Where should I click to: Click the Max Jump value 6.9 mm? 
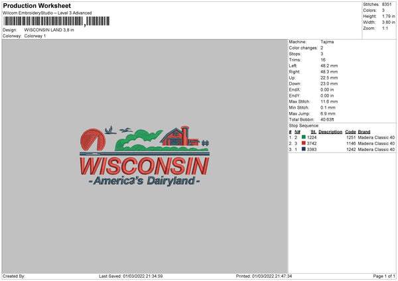pyautogui.click(x=328, y=113)
